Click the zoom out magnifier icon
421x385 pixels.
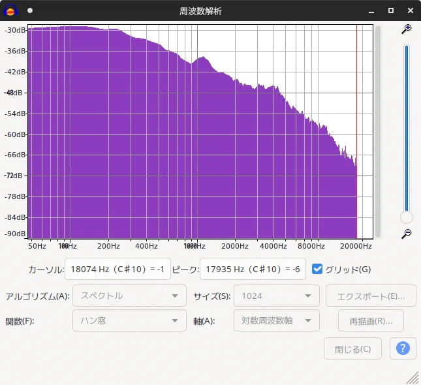click(x=407, y=234)
